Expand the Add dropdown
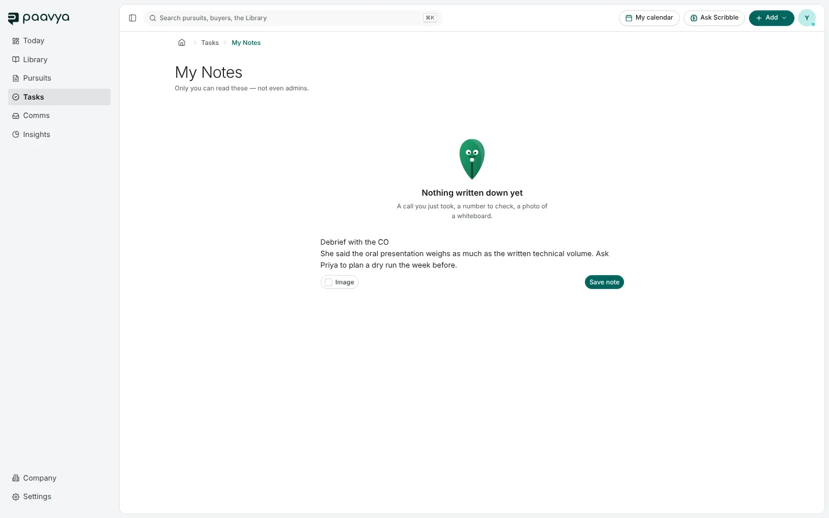The image size is (829, 518). [771, 18]
